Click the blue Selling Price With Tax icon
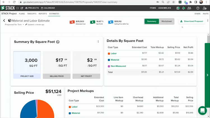The width and height of the screenshot is (210, 118). pos(111,22)
